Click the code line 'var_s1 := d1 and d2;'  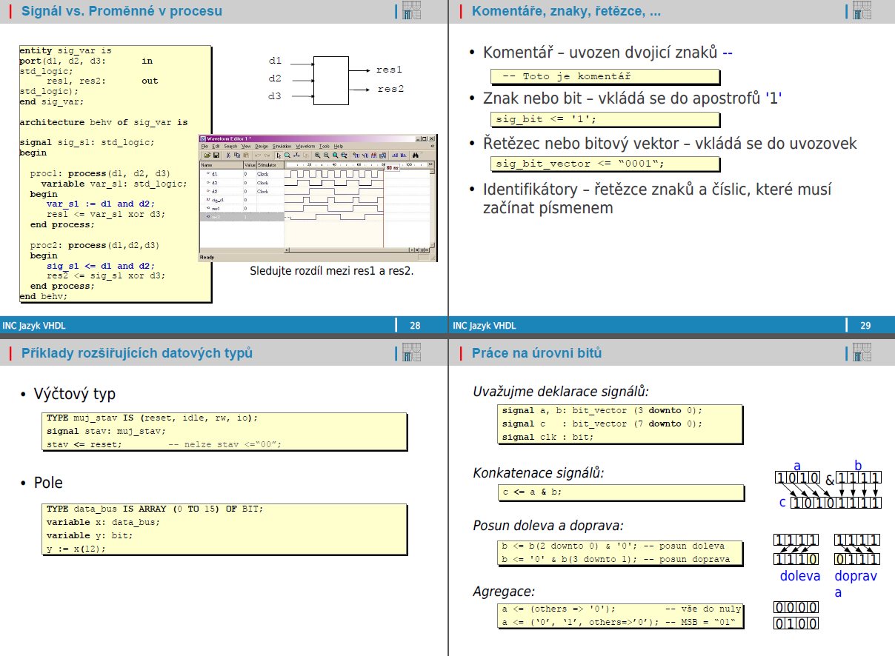tap(99, 204)
